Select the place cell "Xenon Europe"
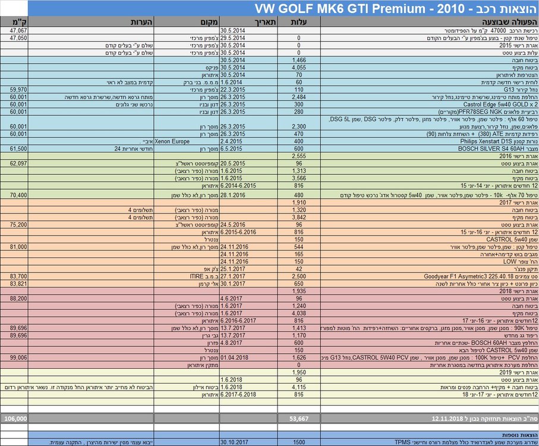 (x=187, y=142)
